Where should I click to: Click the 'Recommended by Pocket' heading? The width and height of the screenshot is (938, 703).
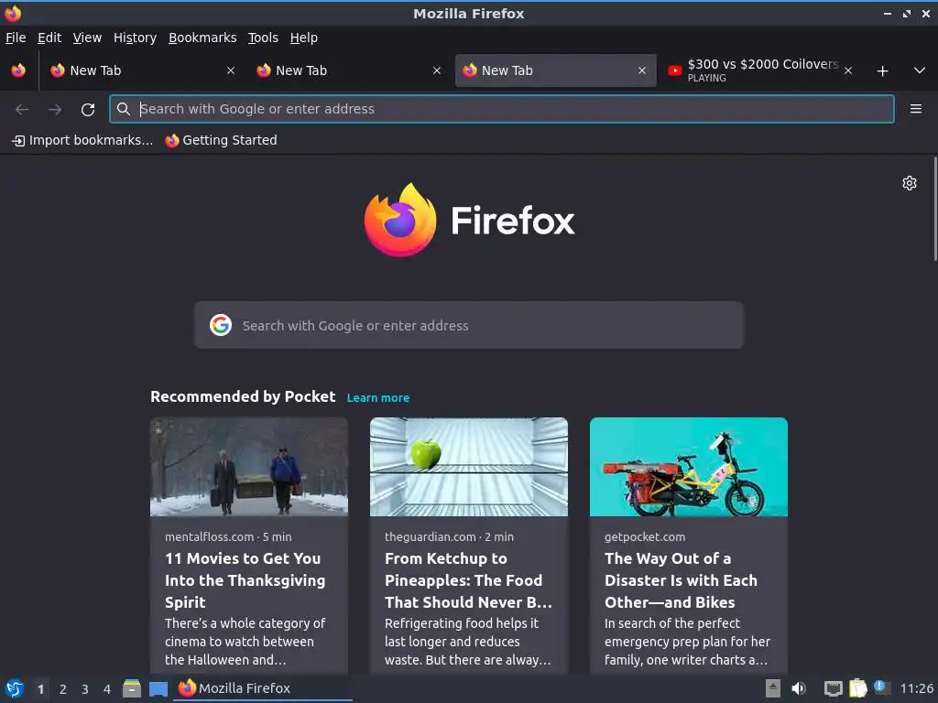pyautogui.click(x=243, y=397)
